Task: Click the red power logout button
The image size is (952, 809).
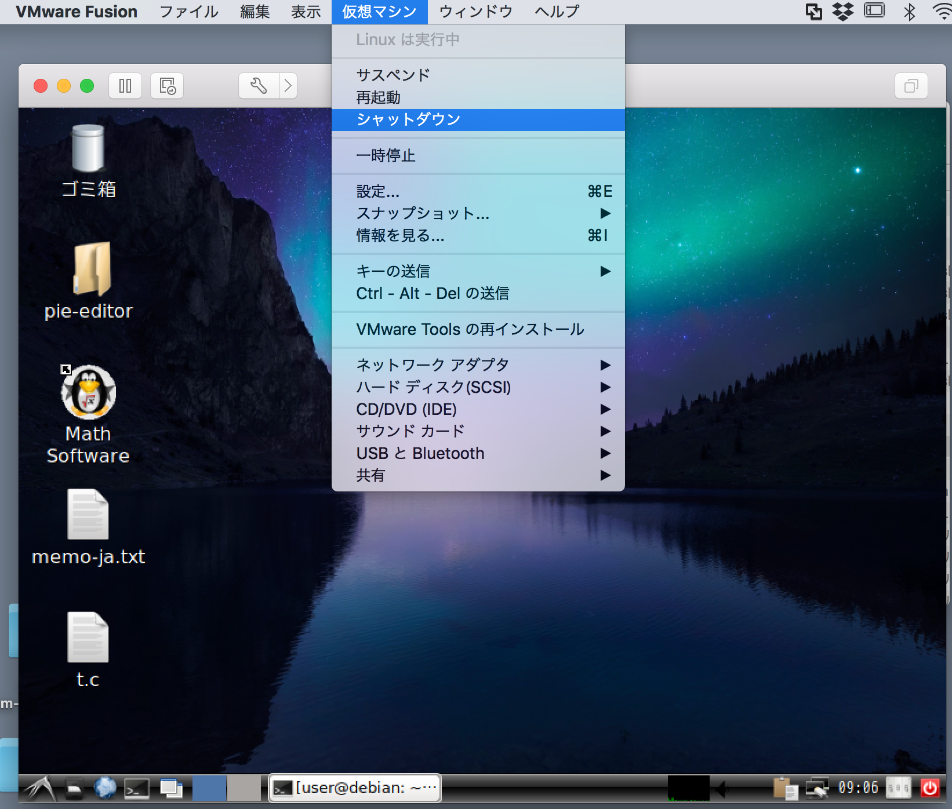Action: 929,788
